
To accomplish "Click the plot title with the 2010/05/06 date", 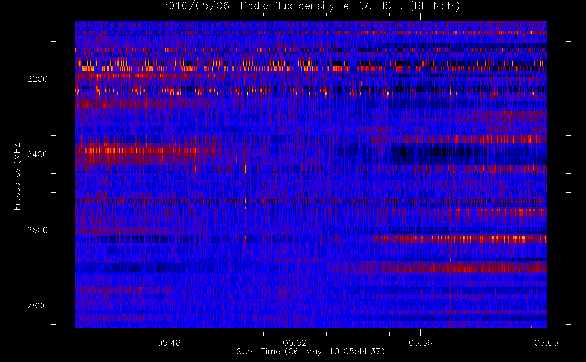I will pos(311,6).
